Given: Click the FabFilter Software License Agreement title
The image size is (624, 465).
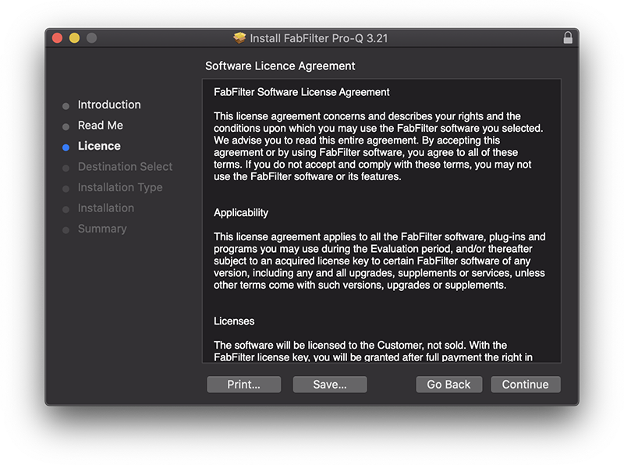Looking at the screenshot, I should click(x=302, y=92).
